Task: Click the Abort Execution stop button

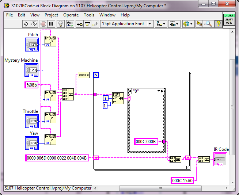Action: tap(43, 24)
